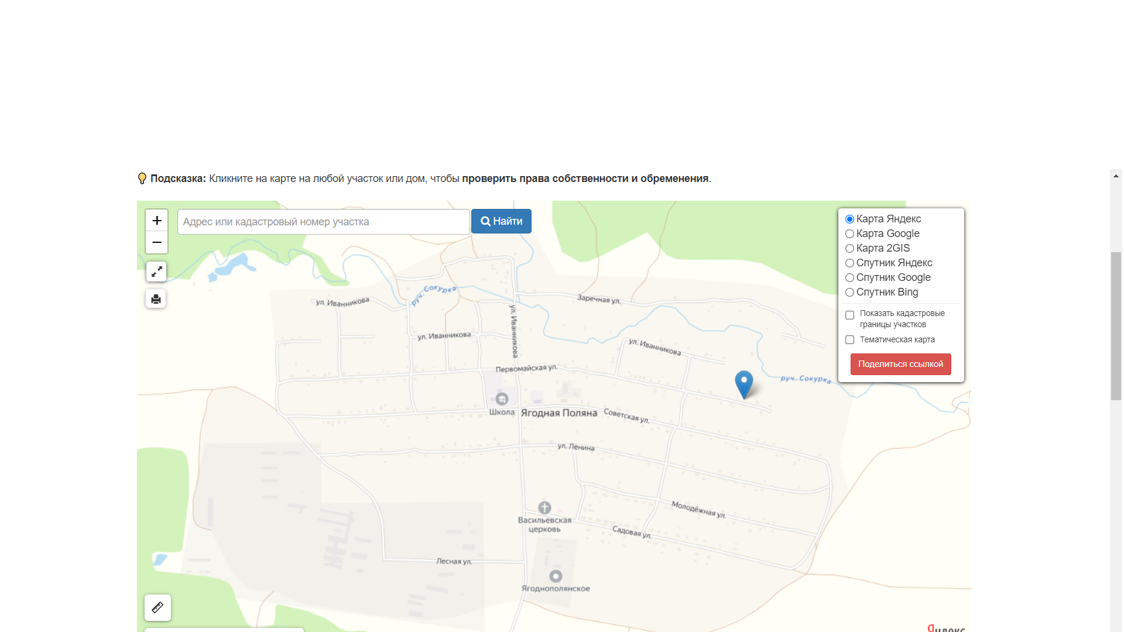Click the Найти search button

[x=501, y=221]
